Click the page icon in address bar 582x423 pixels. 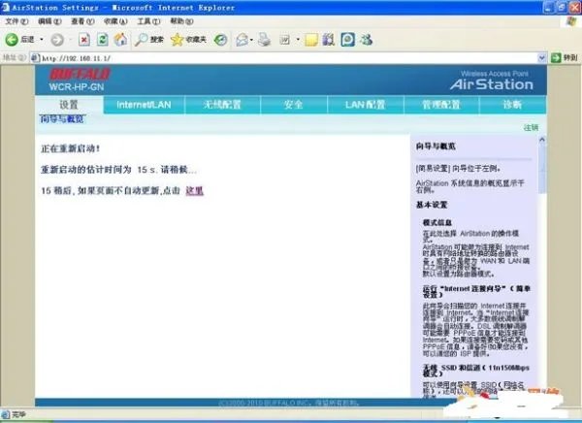pyautogui.click(x=35, y=58)
